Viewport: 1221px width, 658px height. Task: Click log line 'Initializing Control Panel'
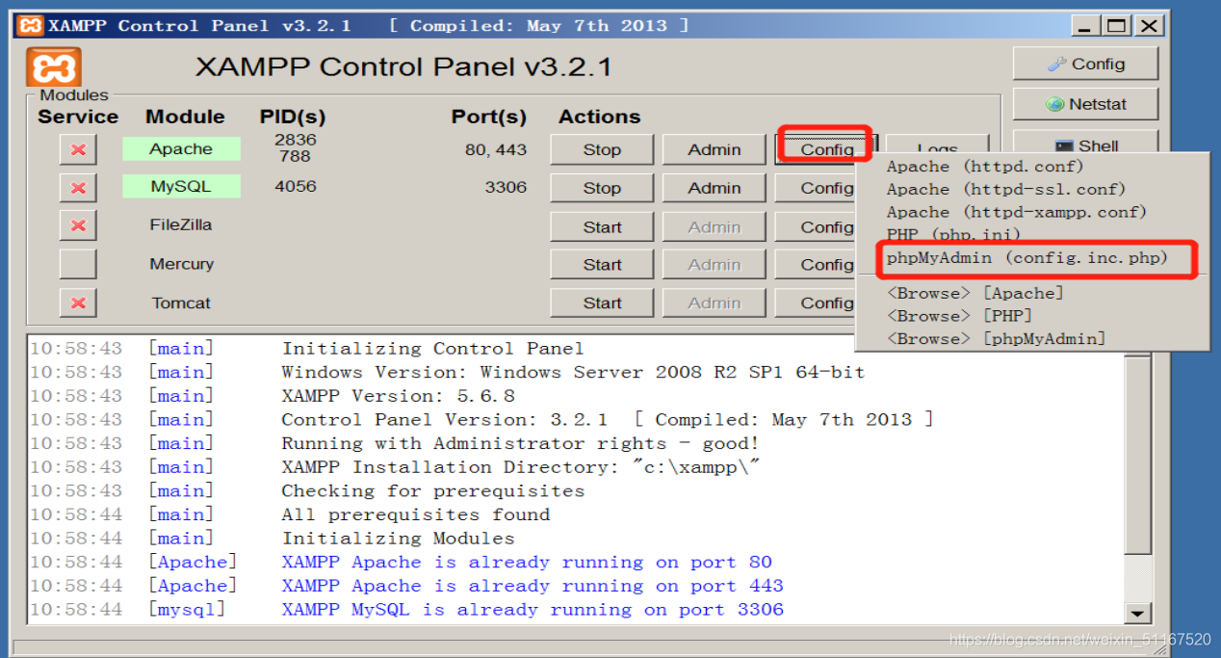pos(432,349)
